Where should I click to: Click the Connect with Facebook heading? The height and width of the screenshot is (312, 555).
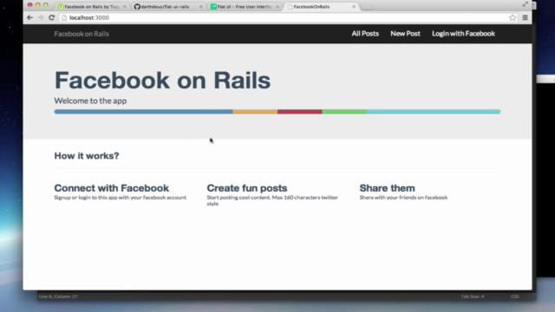[112, 188]
